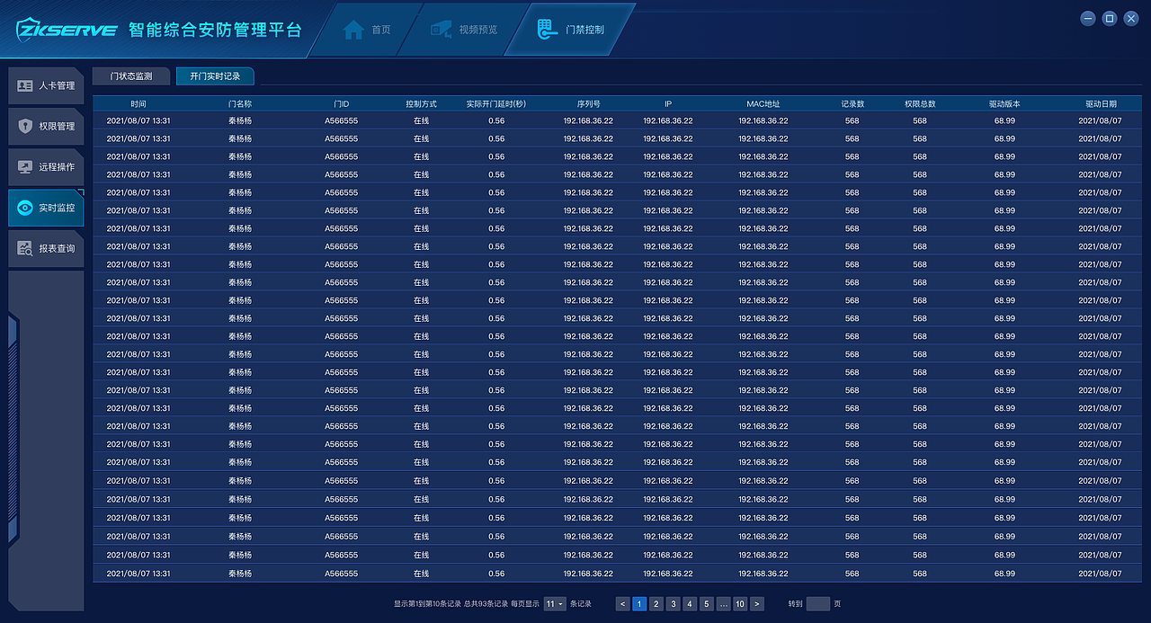The image size is (1151, 623).
Task: Select the 门禁控制 top tab
Action: [x=570, y=29]
